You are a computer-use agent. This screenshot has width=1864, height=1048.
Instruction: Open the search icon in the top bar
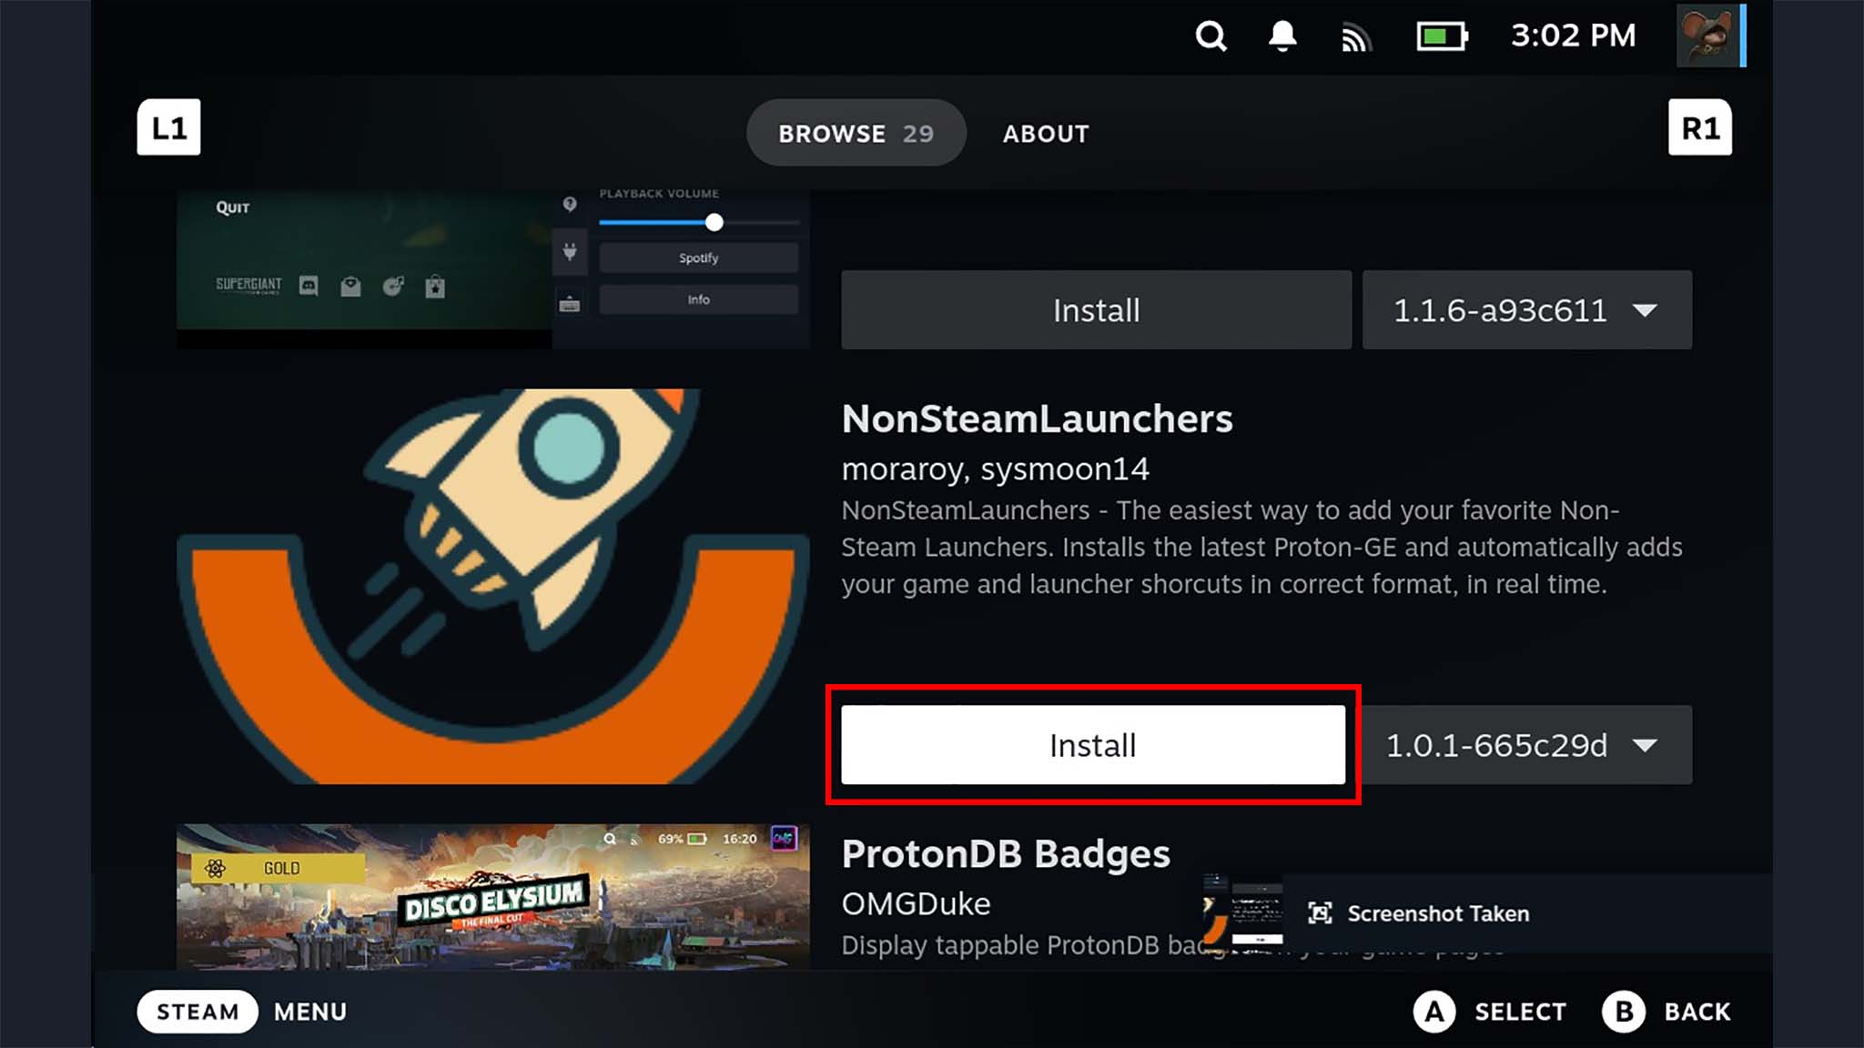(1211, 36)
